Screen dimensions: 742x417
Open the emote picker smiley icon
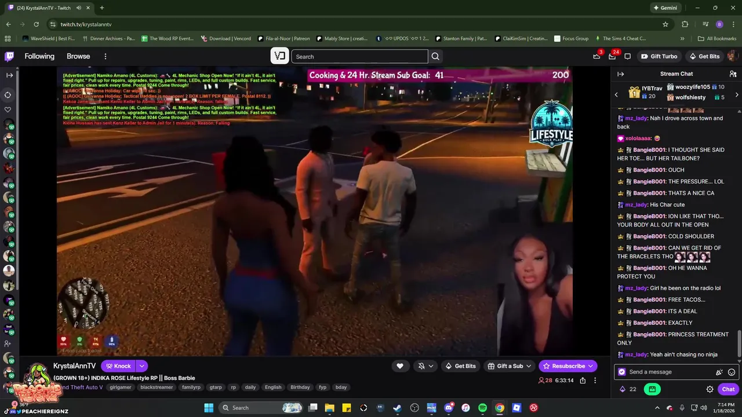732,372
